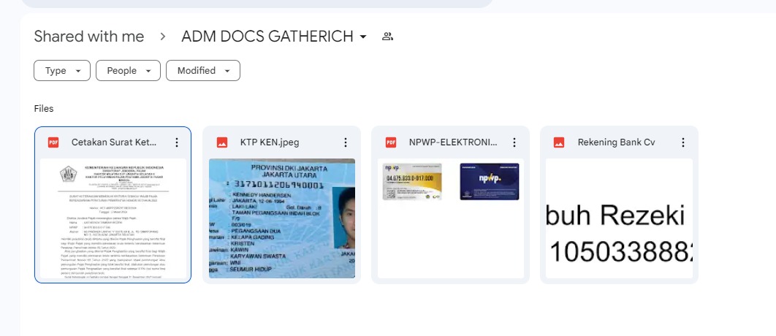
Task: Open more actions for KTP KEN.jpeg
Action: [x=345, y=142]
